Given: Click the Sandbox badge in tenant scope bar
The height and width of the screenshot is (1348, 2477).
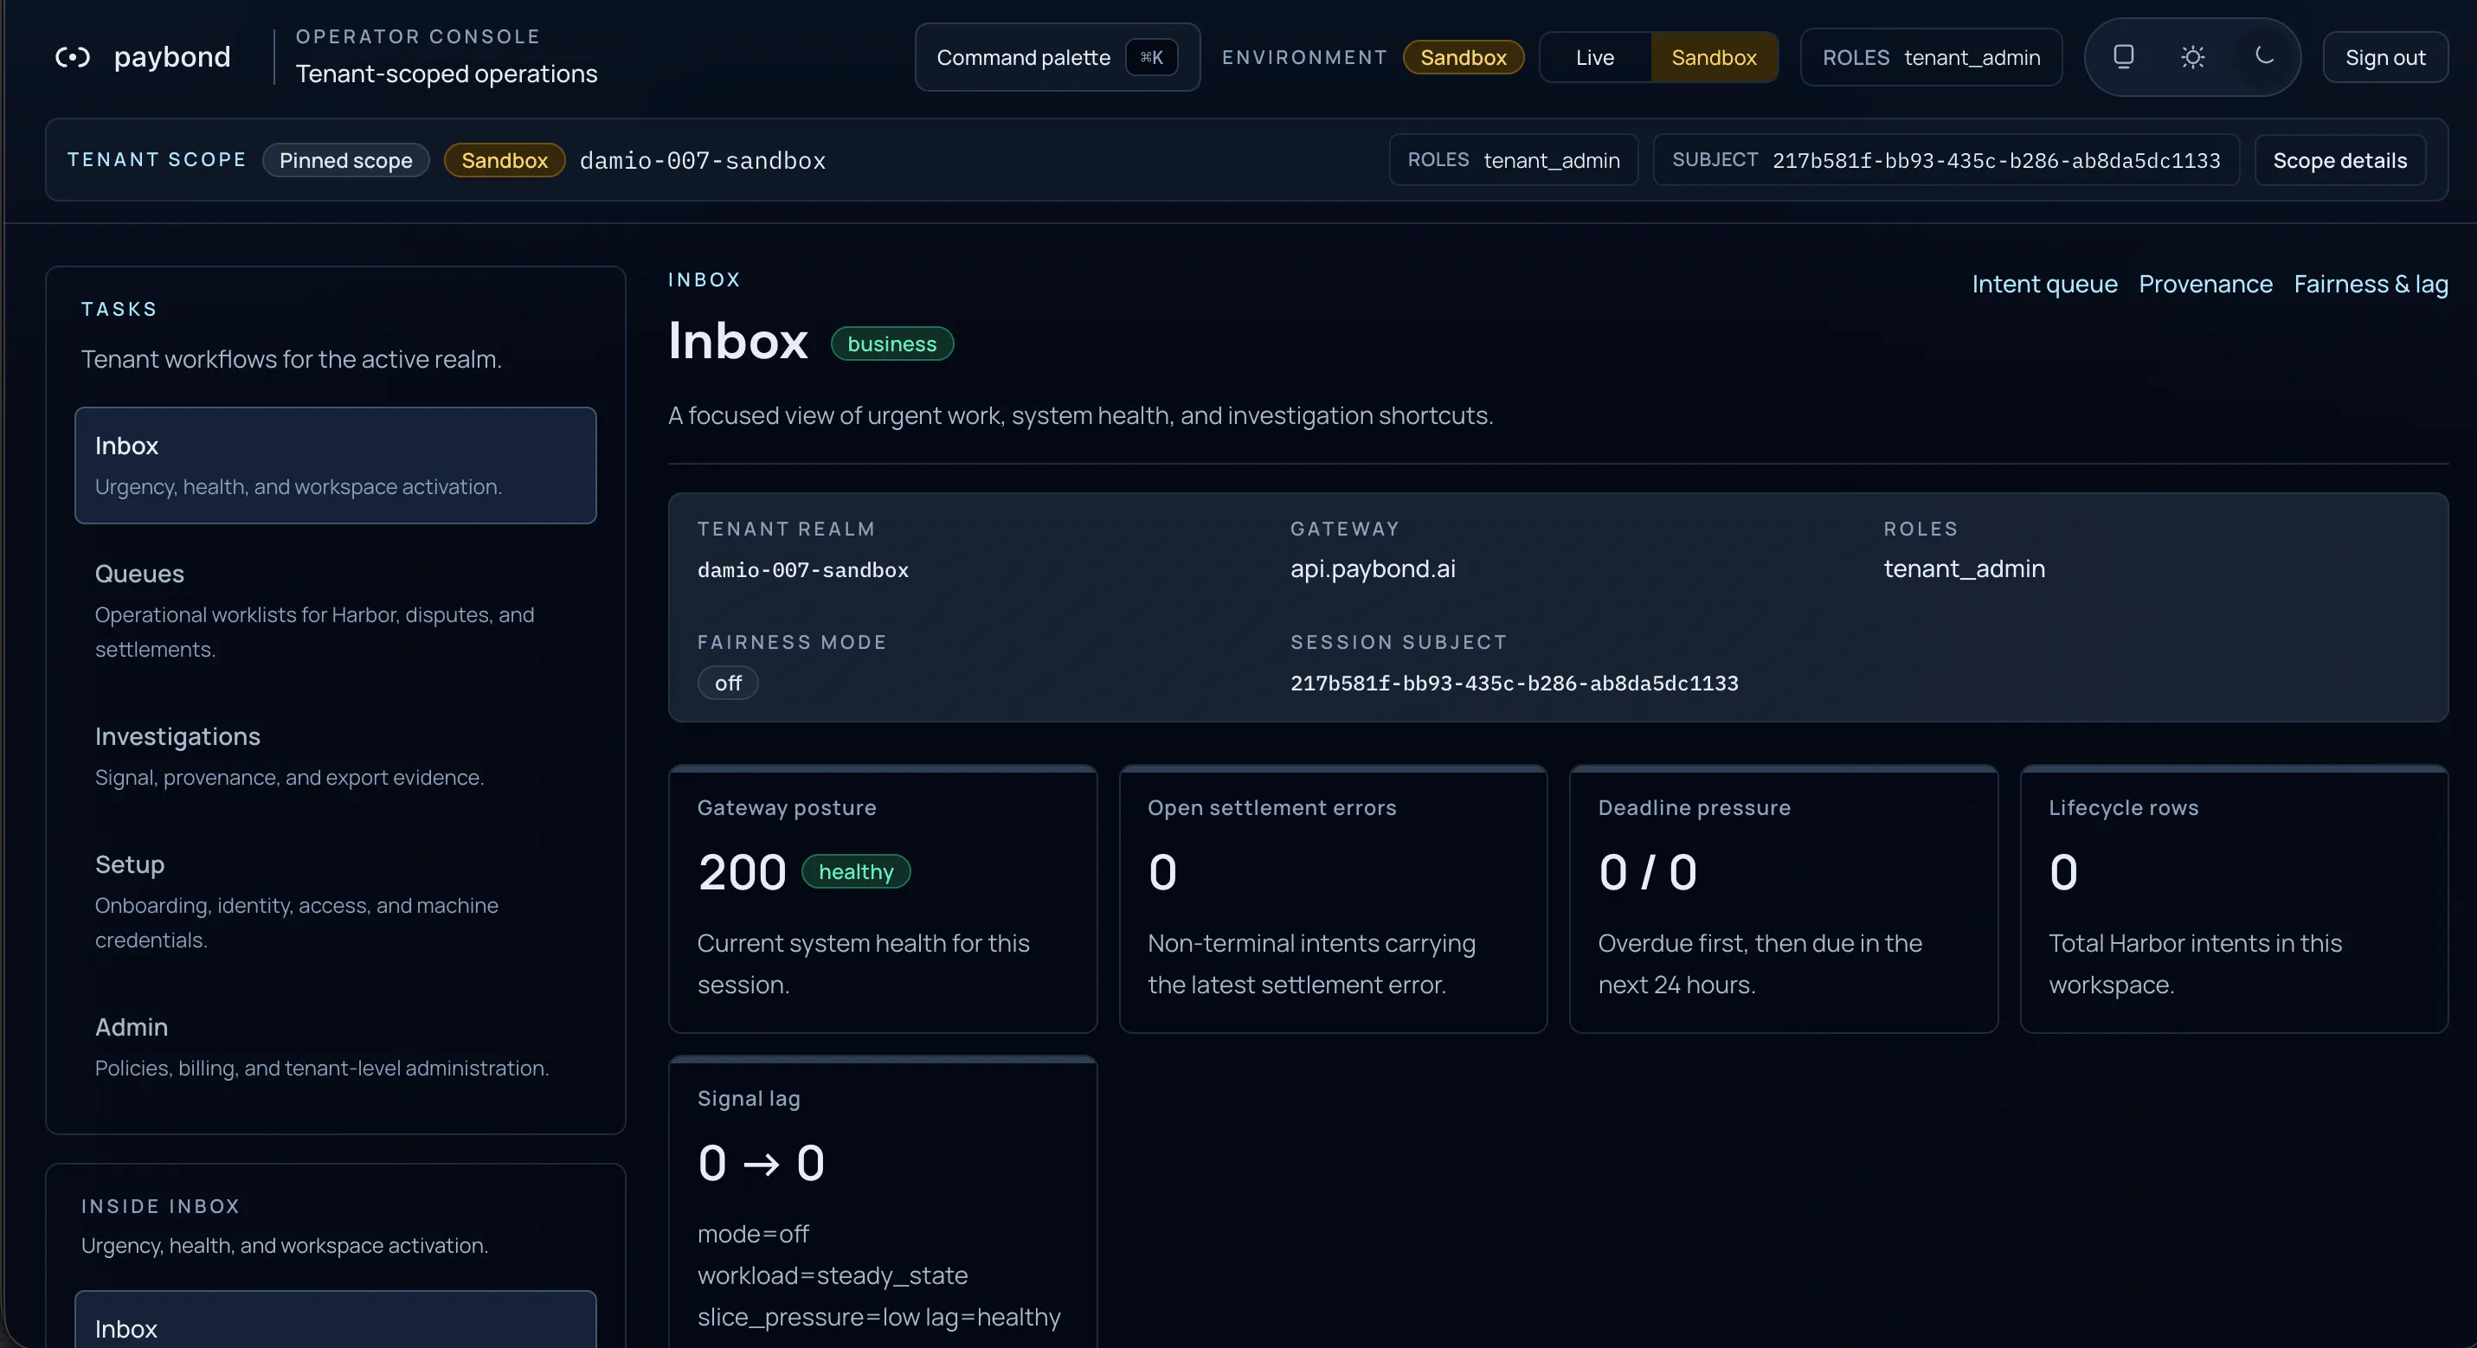Looking at the screenshot, I should 504,161.
